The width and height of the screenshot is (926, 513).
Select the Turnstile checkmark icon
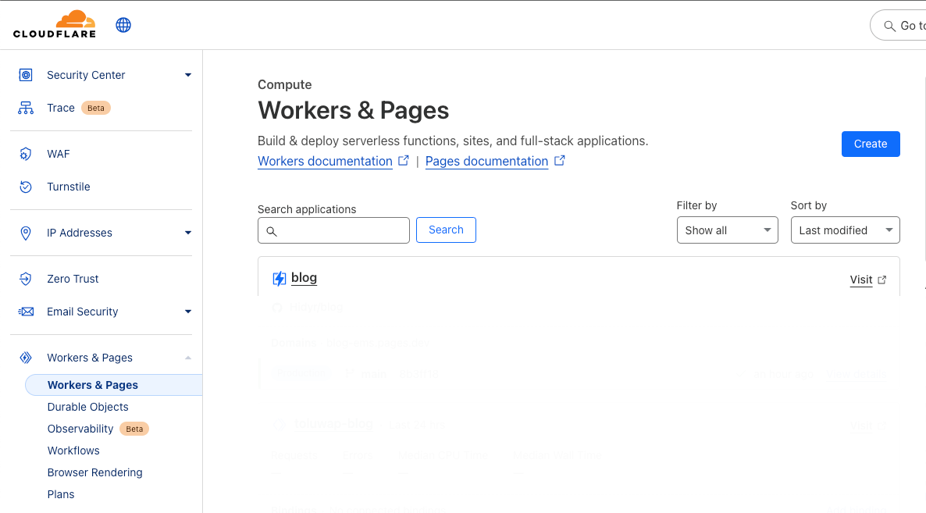[x=25, y=187]
